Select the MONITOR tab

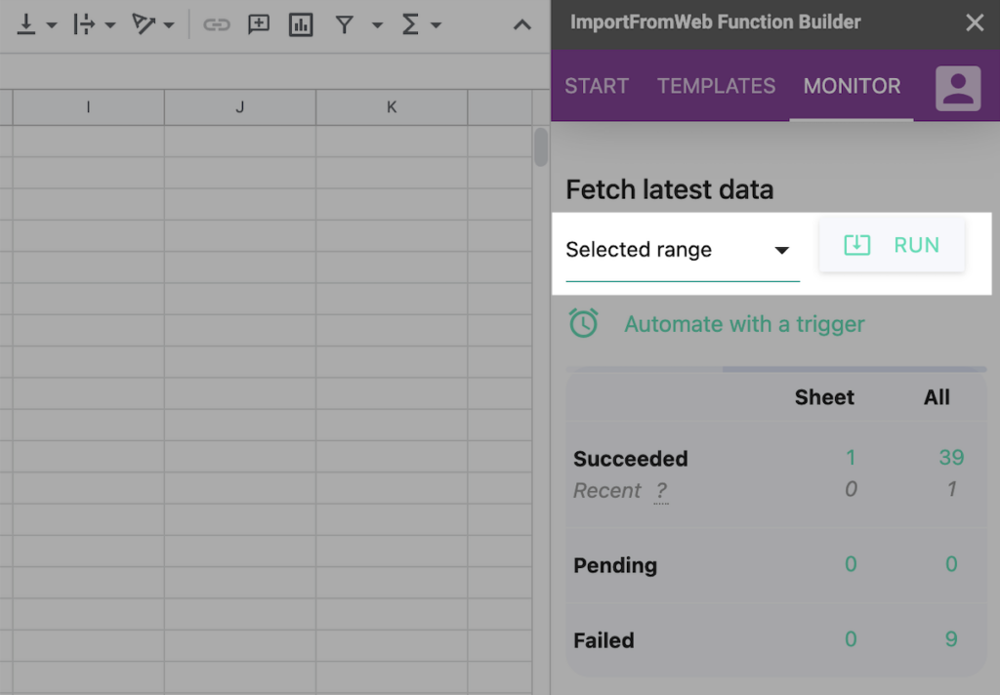(852, 86)
